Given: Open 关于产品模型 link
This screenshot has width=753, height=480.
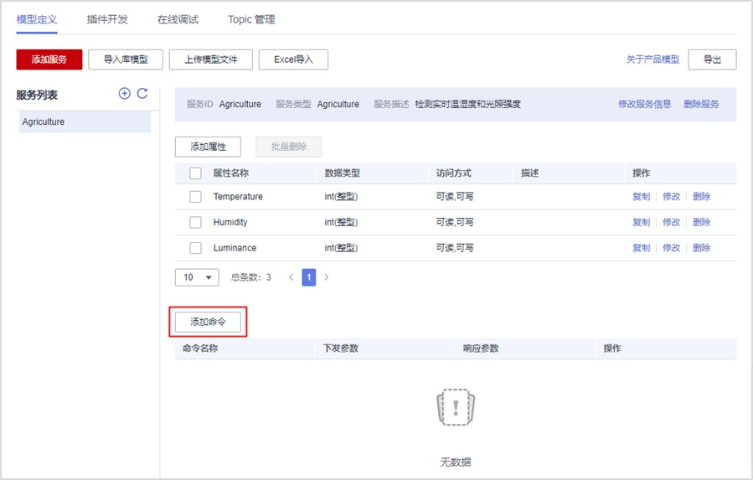Looking at the screenshot, I should pos(652,59).
